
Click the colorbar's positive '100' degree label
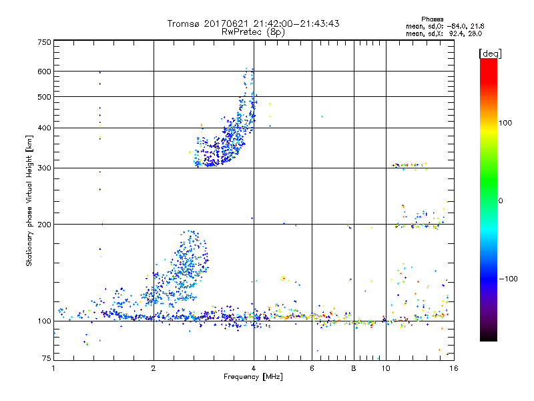point(505,123)
